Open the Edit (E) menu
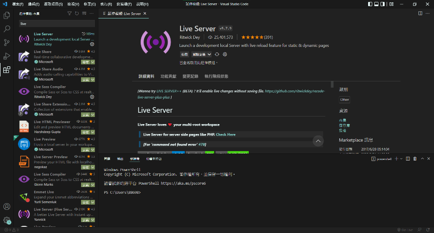Viewport: 434px width, 233px height. (34, 4)
